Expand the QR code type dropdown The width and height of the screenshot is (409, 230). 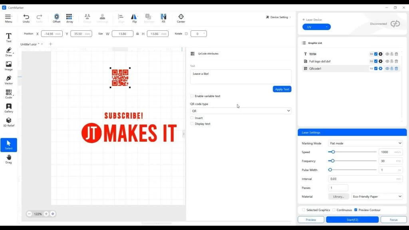[241, 111]
